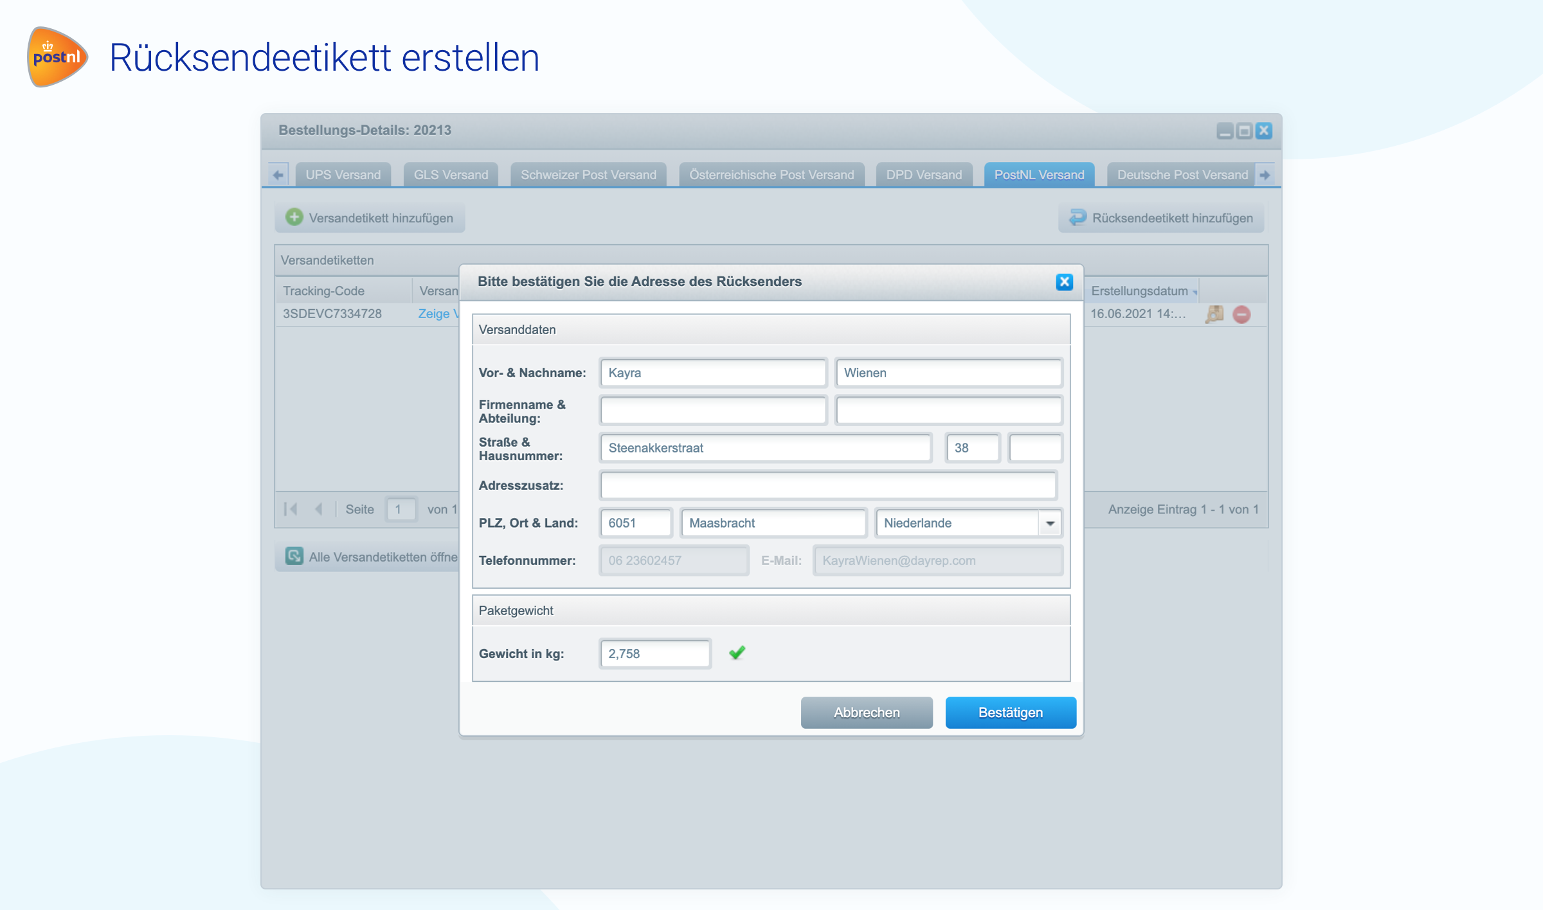Click the PostNL logo
Viewport: 1543px width, 910px height.
57,57
